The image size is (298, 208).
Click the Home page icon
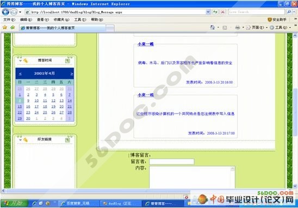(x=213, y=28)
